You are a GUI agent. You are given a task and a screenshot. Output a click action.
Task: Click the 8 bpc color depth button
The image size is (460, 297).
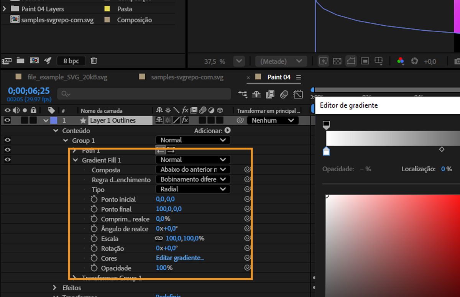click(x=71, y=61)
